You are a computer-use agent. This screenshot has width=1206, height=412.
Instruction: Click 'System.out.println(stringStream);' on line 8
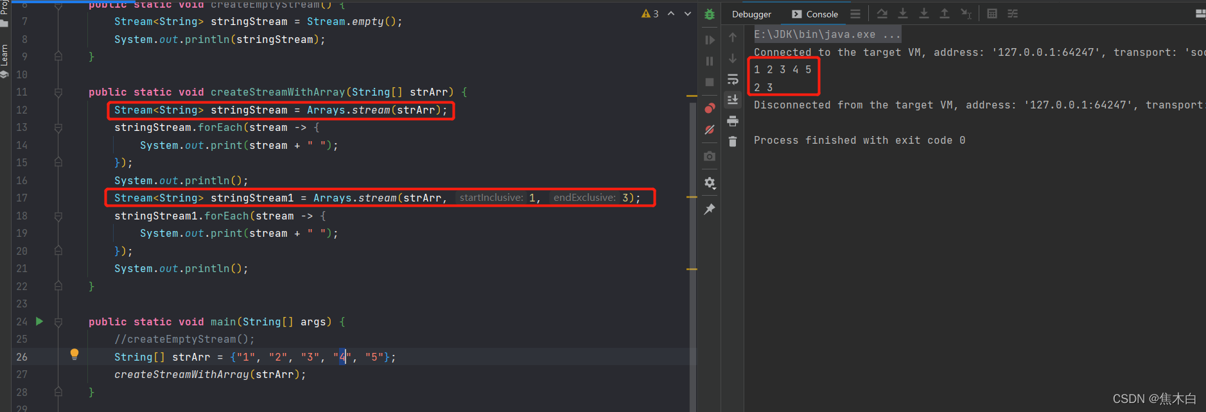coord(220,40)
